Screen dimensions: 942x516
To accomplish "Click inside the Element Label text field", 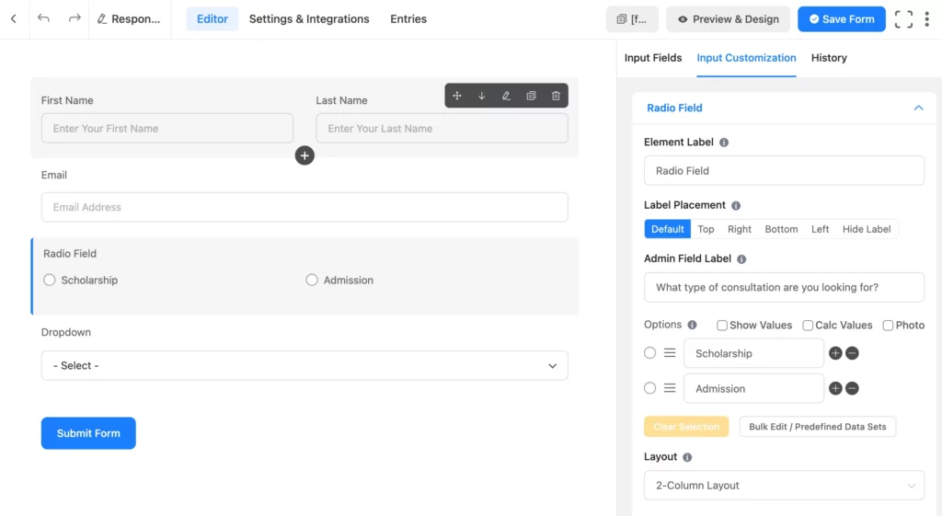I will coord(784,170).
